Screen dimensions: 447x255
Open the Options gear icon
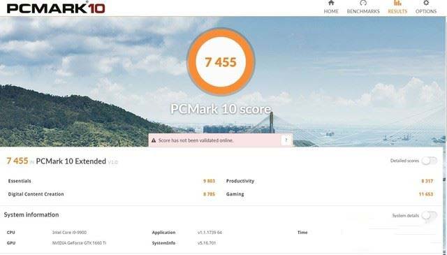[x=426, y=3]
